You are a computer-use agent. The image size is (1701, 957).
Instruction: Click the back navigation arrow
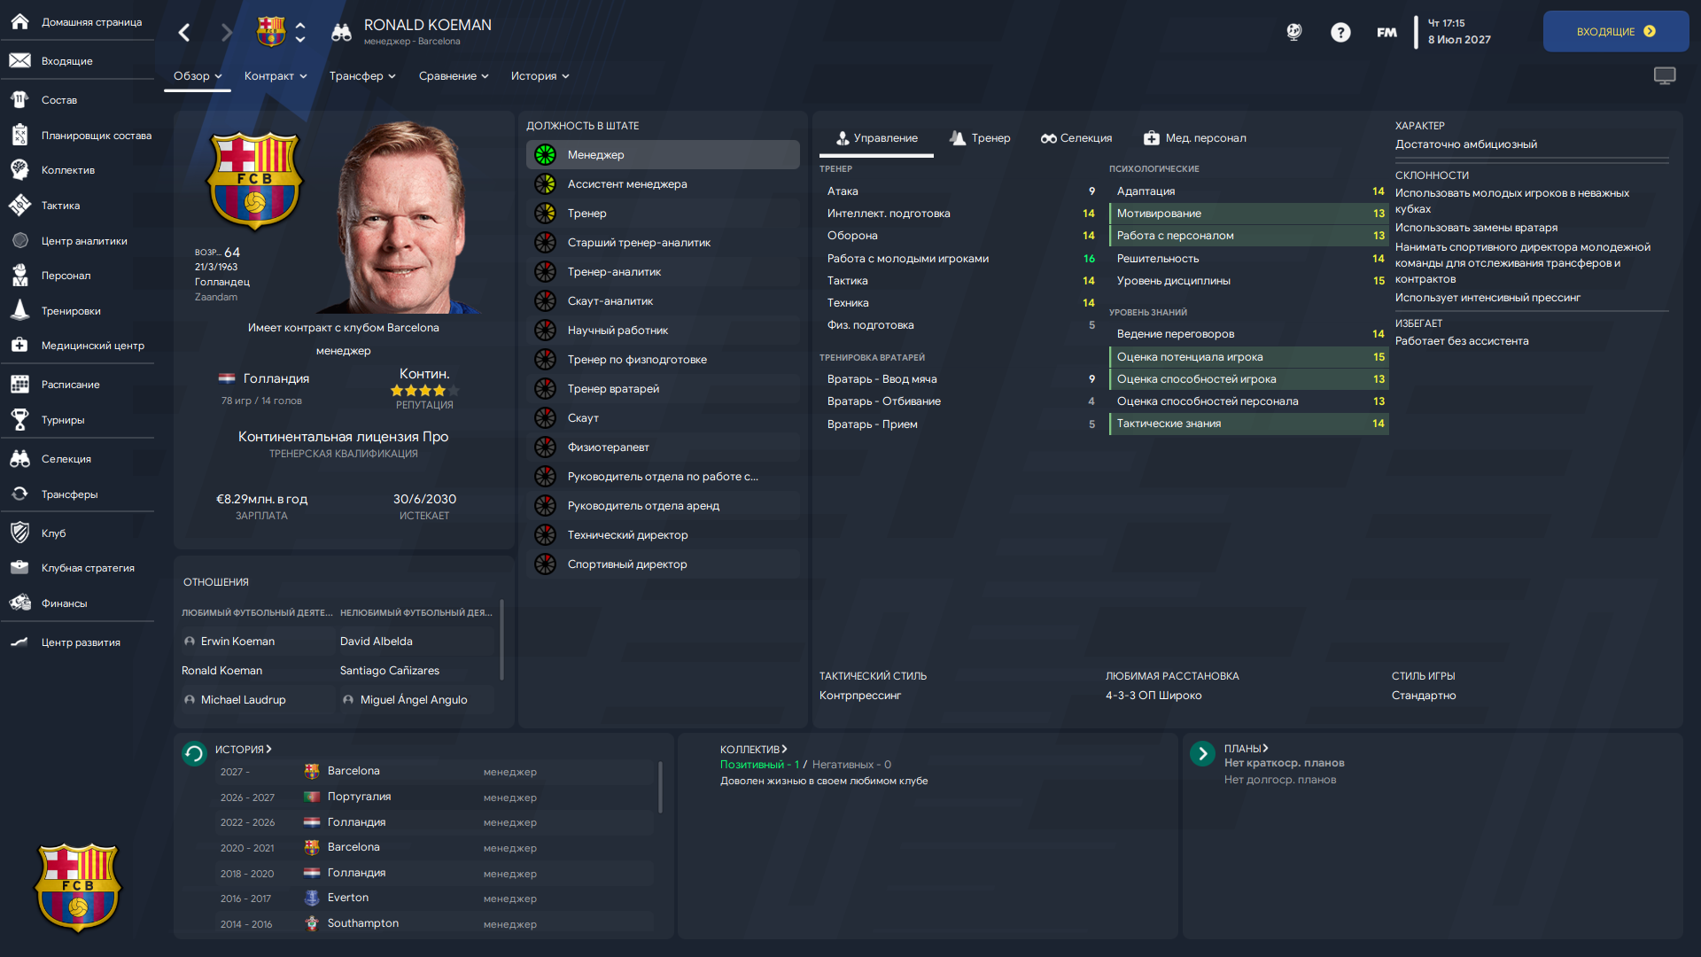tap(184, 33)
